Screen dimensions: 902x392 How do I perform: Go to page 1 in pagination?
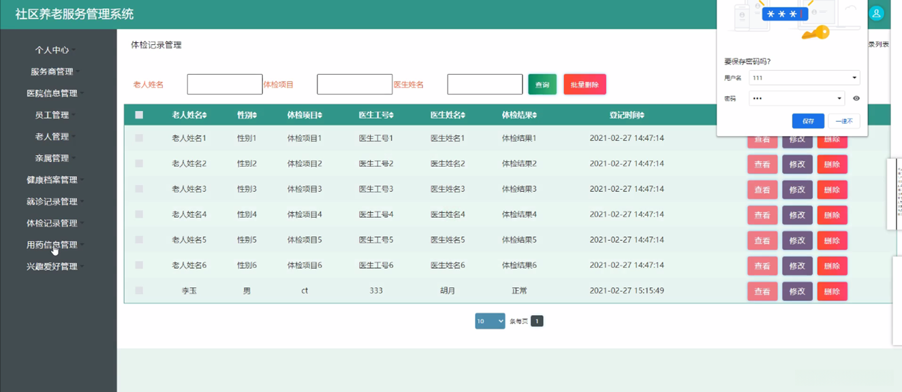tap(537, 321)
